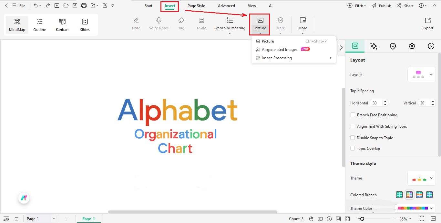Switch to Slides view mode
Image resolution: width=441 pixels, height=223 pixels.
tap(85, 25)
